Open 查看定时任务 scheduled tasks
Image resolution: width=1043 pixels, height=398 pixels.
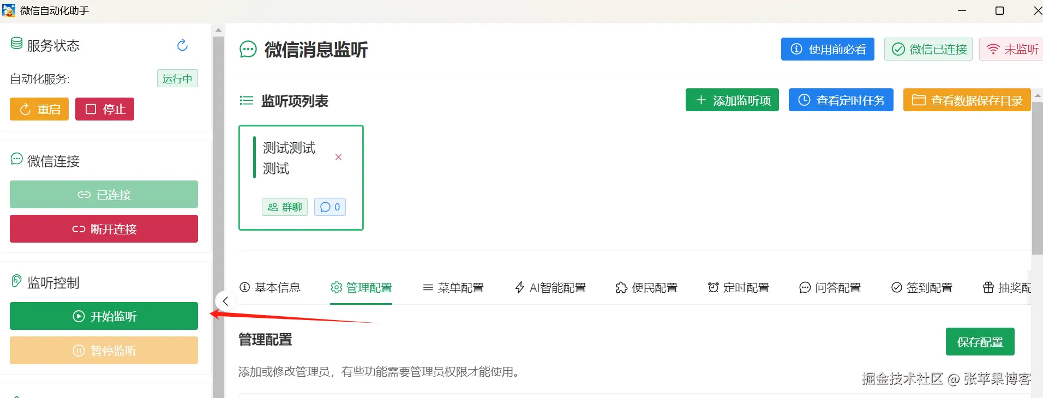[841, 100]
